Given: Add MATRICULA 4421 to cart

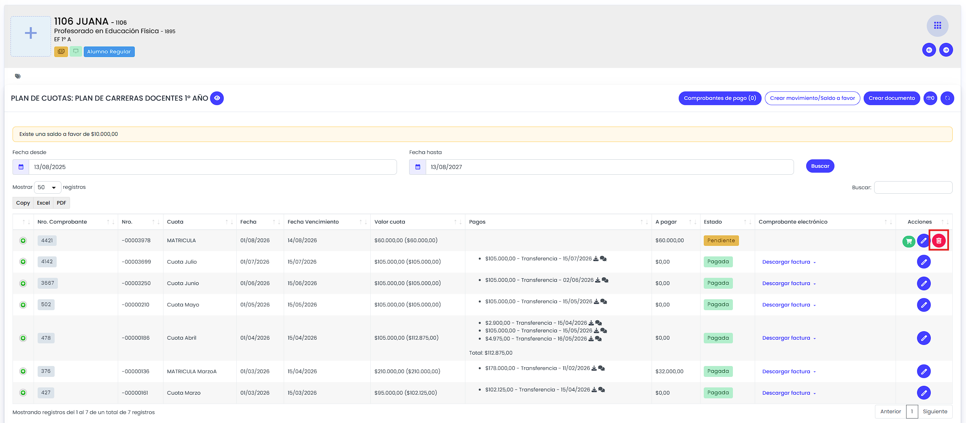Looking at the screenshot, I should point(909,241).
